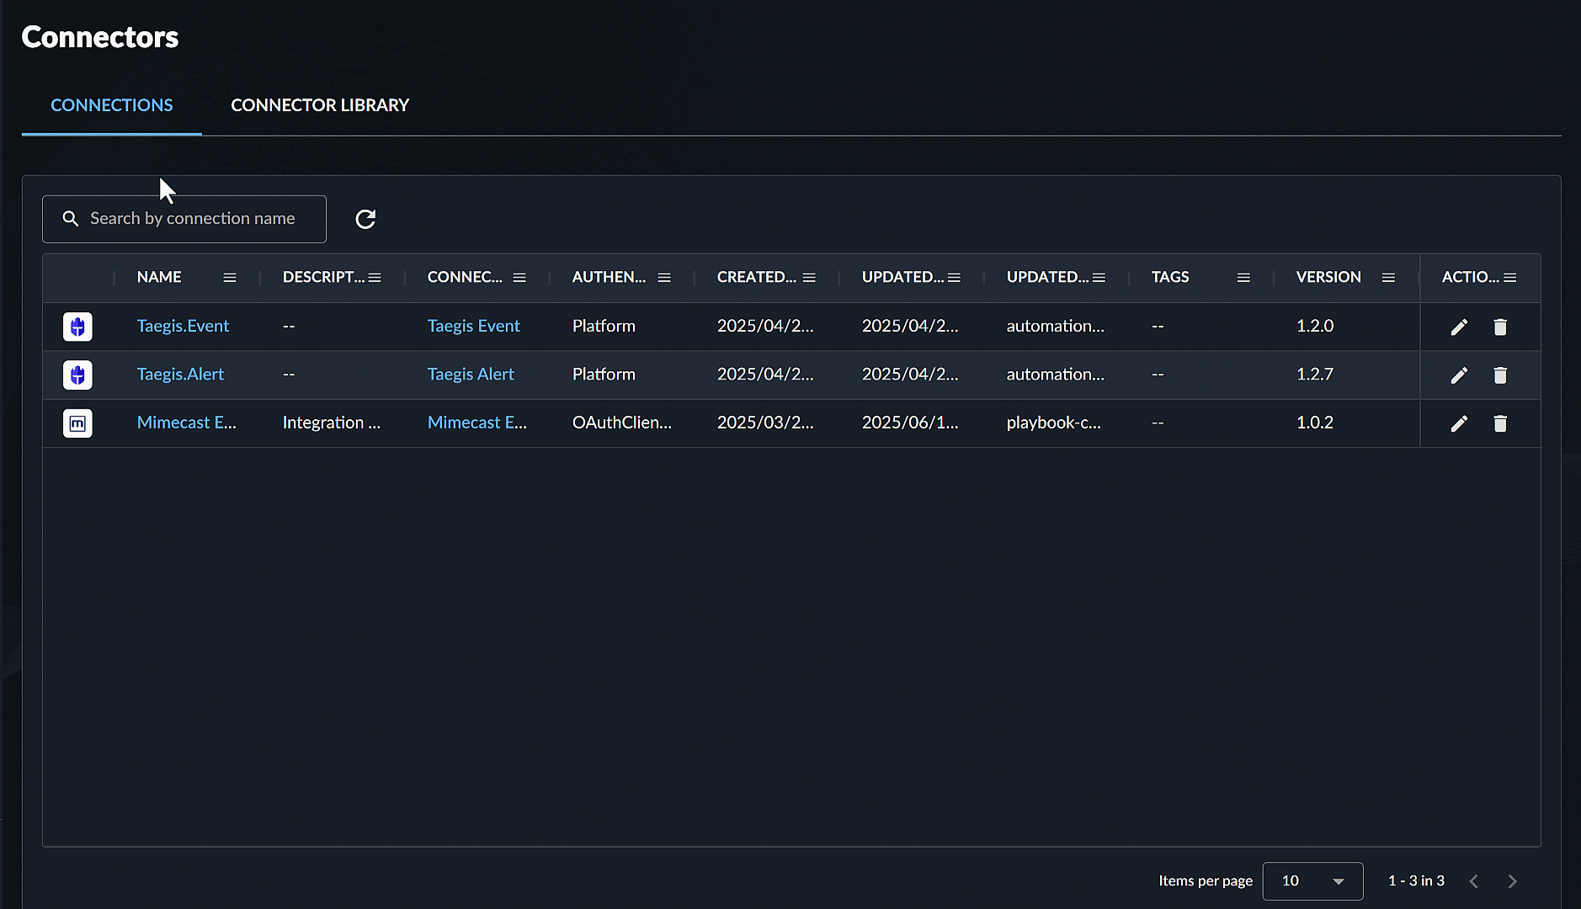
Task: Open the DESCRIPT... column menu
Action: pos(375,278)
